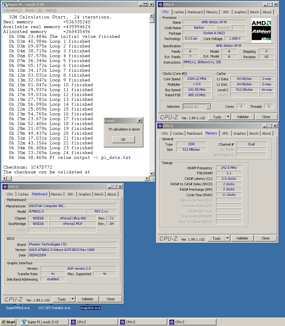Close the Finish dialog with the X button
Viewport: 285px width, 326px height.
(x=139, y=120)
